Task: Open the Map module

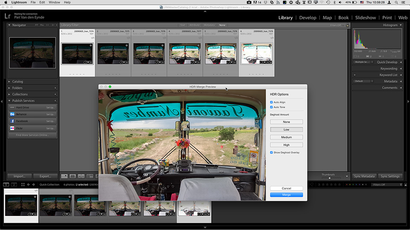Action: (327, 17)
